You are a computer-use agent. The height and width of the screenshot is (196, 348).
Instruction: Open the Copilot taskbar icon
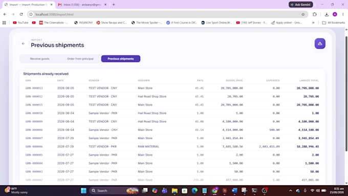click(x=155, y=191)
